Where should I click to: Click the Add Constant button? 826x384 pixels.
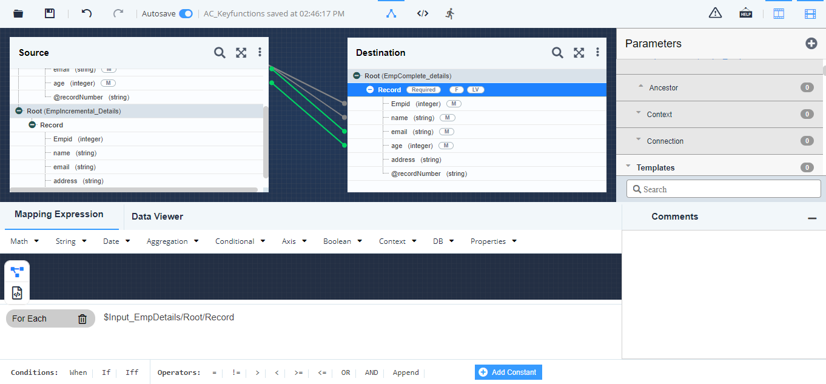[508, 372]
